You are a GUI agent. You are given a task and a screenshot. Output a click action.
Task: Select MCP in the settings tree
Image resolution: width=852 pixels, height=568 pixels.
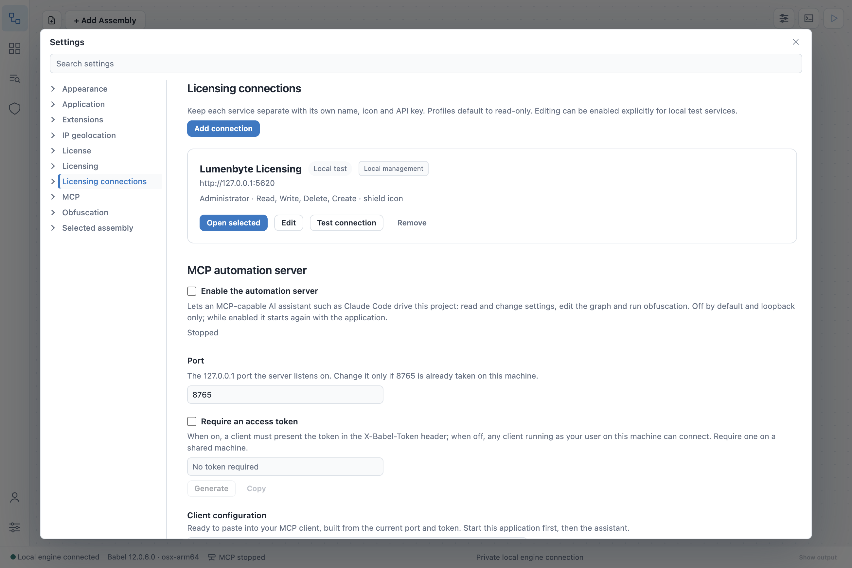pyautogui.click(x=71, y=197)
